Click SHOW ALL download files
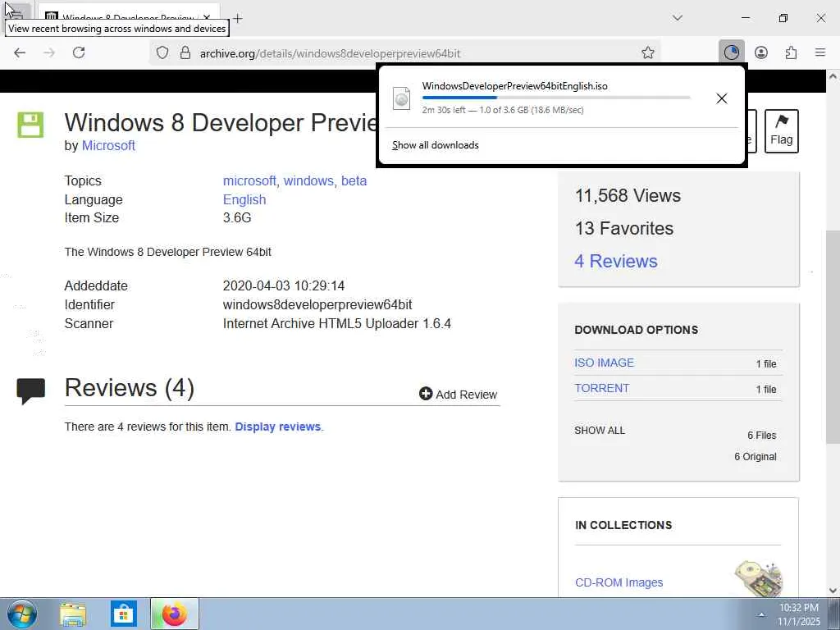This screenshot has width=840, height=630. 600,431
